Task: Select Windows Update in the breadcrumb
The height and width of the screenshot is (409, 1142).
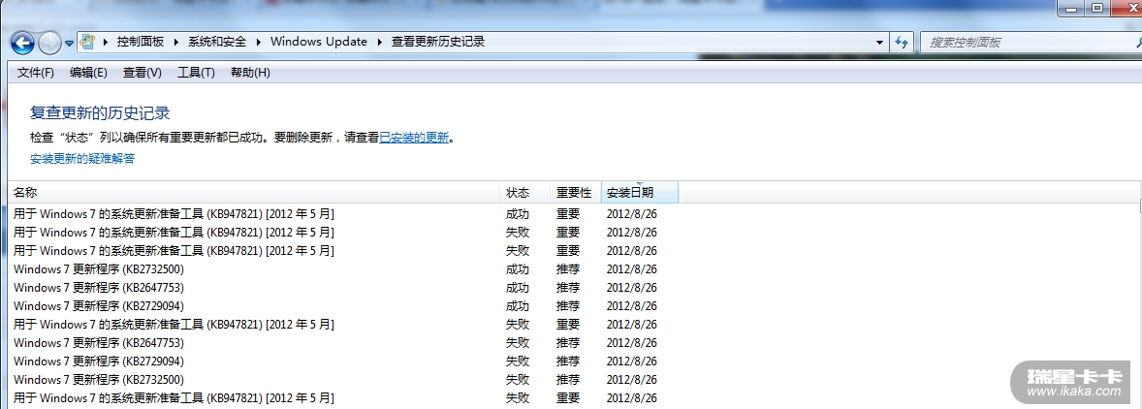Action: coord(318,42)
